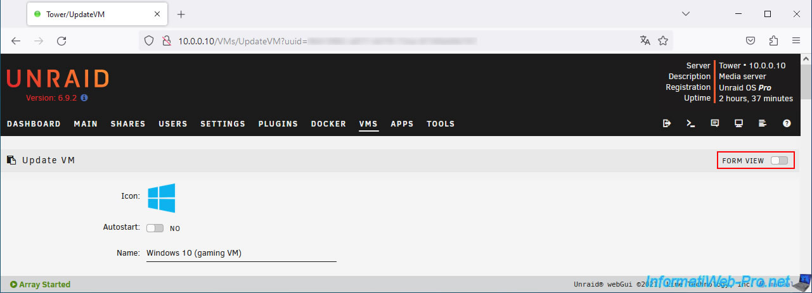
Task: Open the DASHBOARD menu
Action: pos(34,124)
